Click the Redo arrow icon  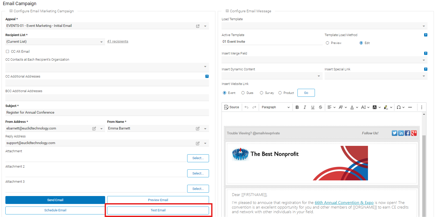click(x=254, y=107)
